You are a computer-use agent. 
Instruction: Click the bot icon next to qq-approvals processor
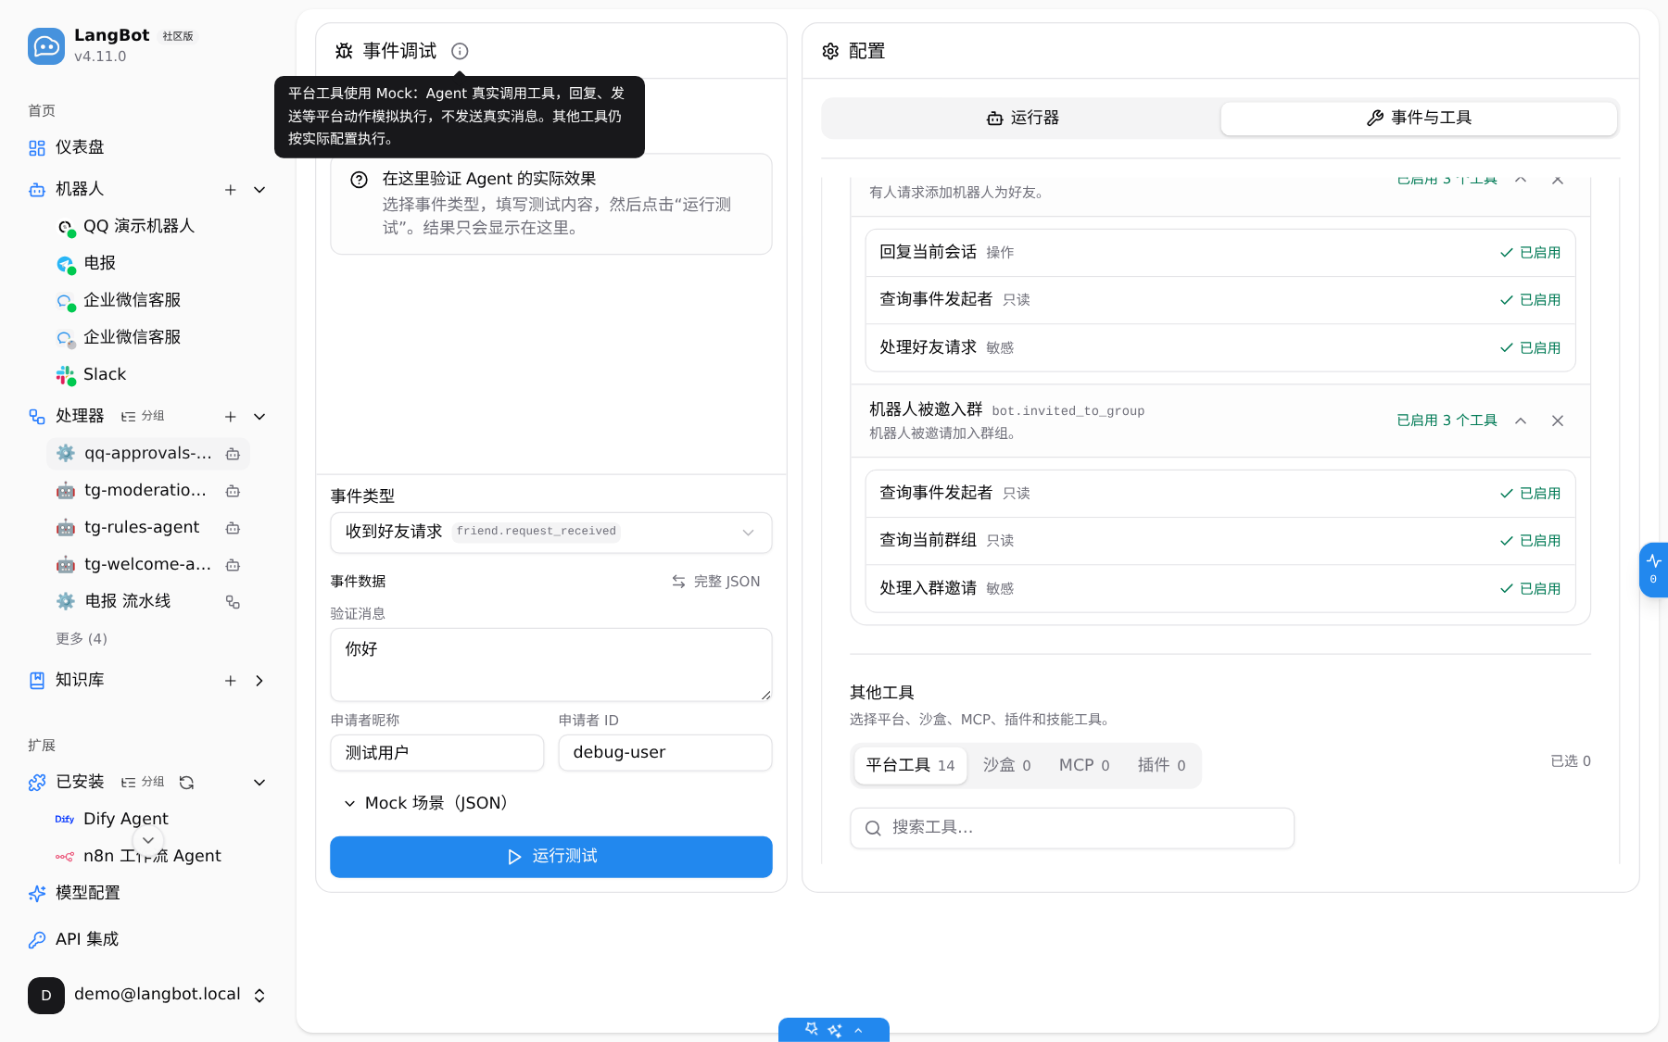(x=233, y=454)
